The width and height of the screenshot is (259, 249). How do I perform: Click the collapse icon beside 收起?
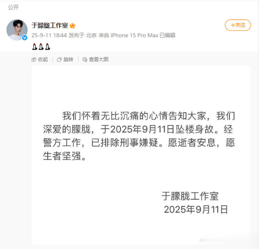(x=34, y=60)
